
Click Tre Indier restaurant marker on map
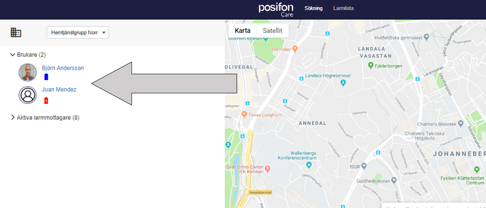[x=295, y=49]
